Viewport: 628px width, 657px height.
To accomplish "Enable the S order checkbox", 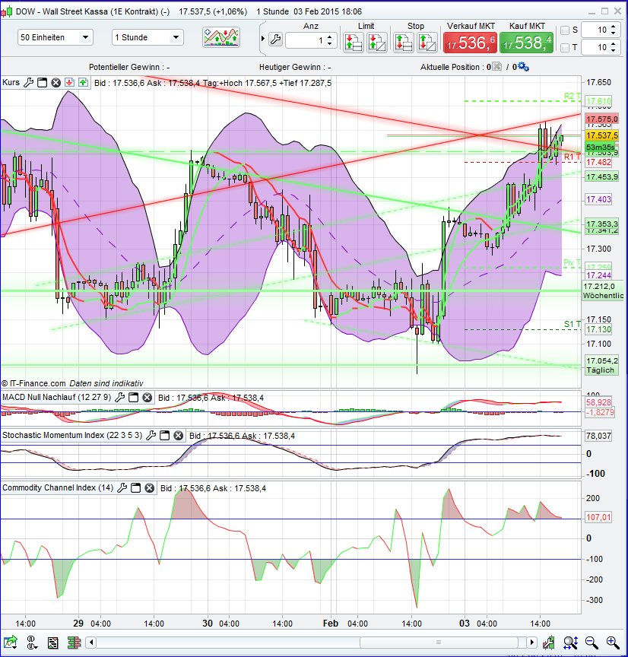I will pyautogui.click(x=563, y=30).
